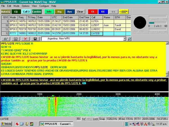Click the RTTY mode selector in status bar

(137, 119)
